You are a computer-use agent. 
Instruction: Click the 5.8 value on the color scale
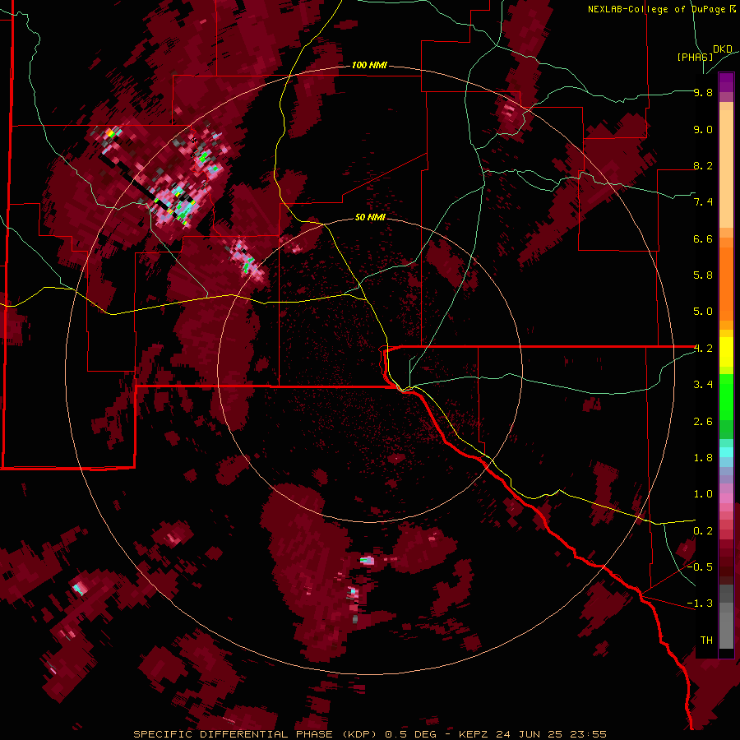pos(703,275)
